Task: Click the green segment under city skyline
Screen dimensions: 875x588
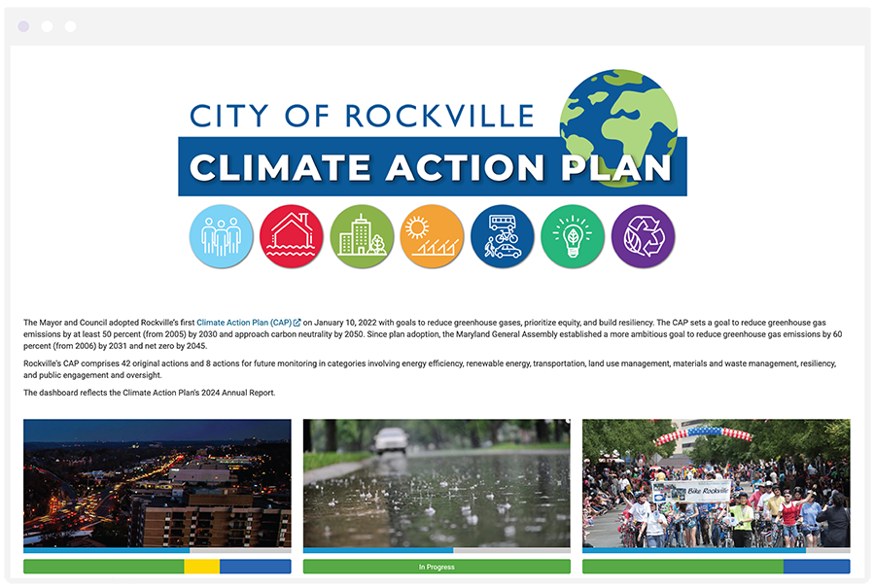Action: tap(104, 567)
